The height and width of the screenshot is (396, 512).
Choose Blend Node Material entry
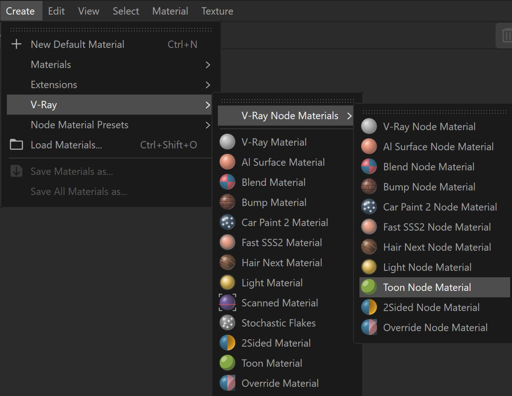435,167
